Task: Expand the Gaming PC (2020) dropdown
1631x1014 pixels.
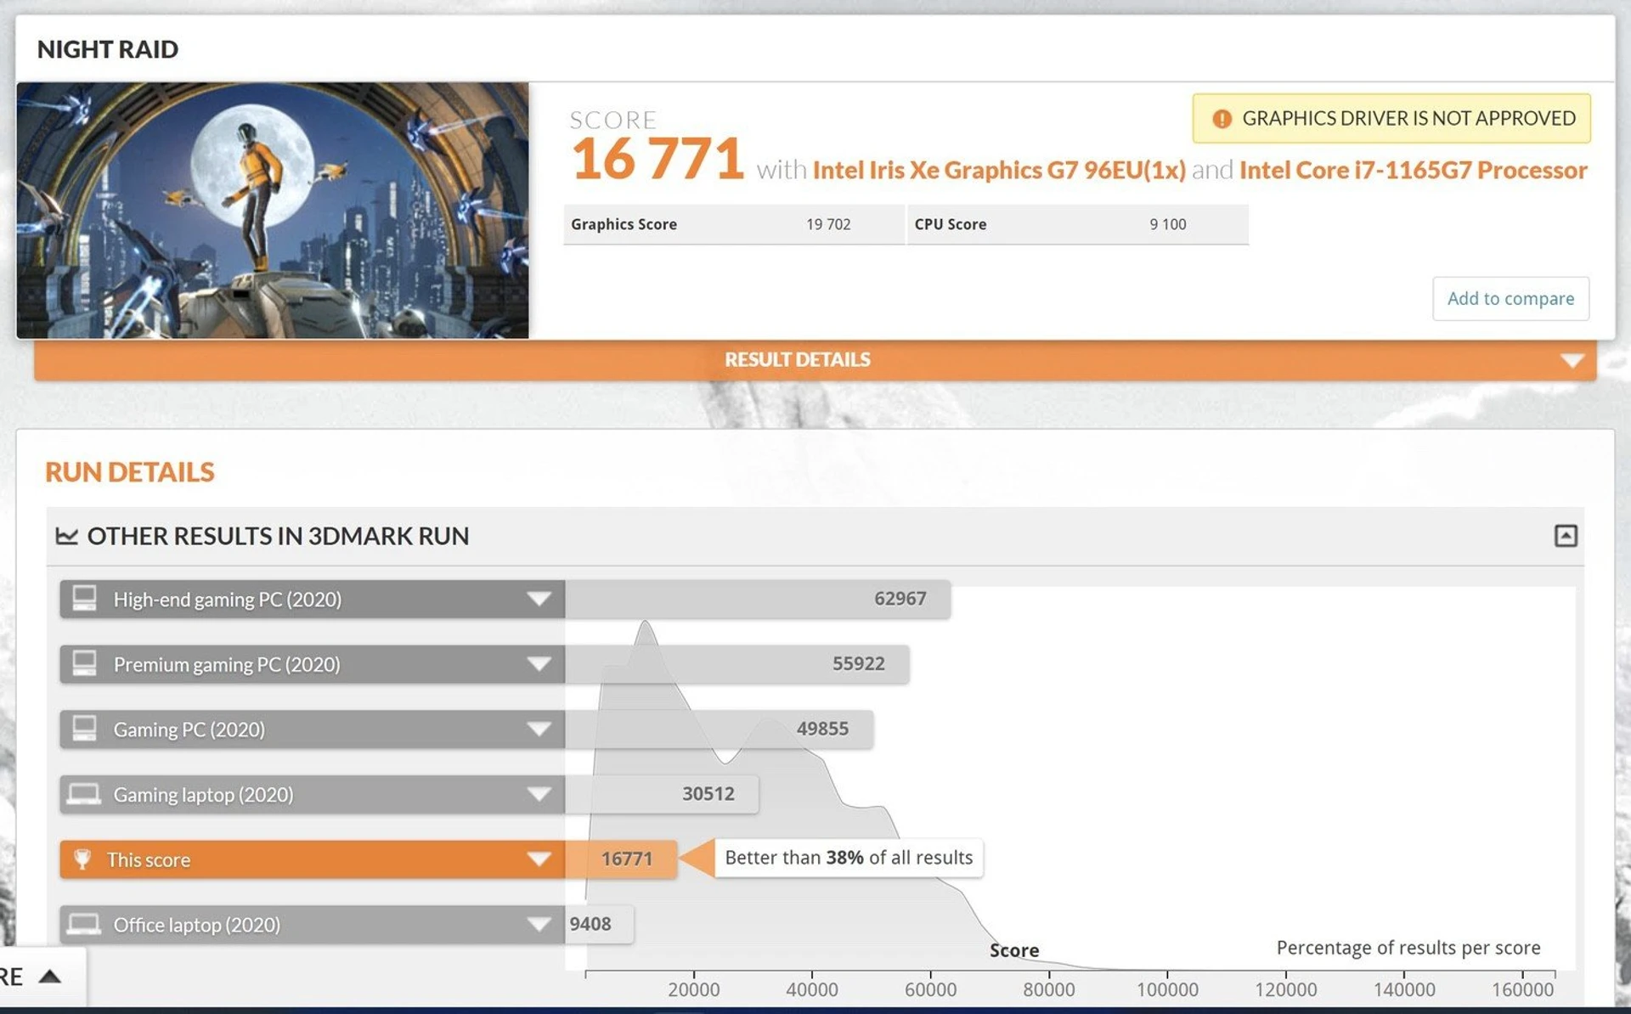Action: pos(539,729)
